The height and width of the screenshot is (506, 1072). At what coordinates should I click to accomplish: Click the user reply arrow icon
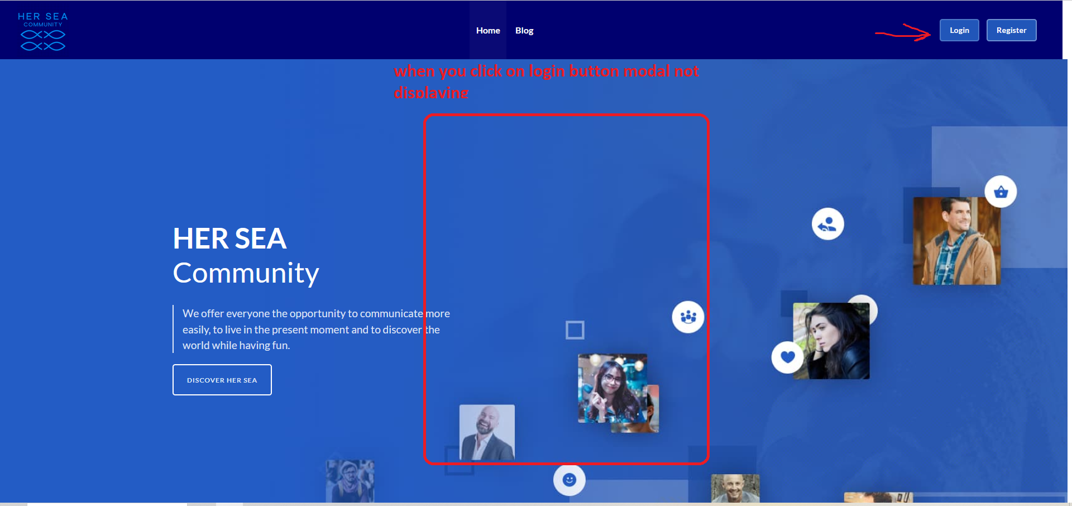[827, 225]
